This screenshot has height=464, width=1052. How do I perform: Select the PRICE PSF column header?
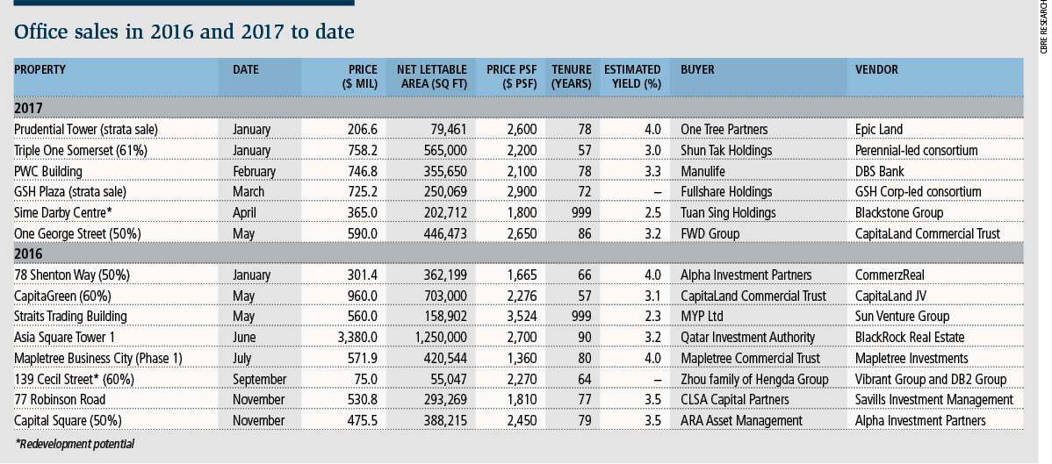511,76
